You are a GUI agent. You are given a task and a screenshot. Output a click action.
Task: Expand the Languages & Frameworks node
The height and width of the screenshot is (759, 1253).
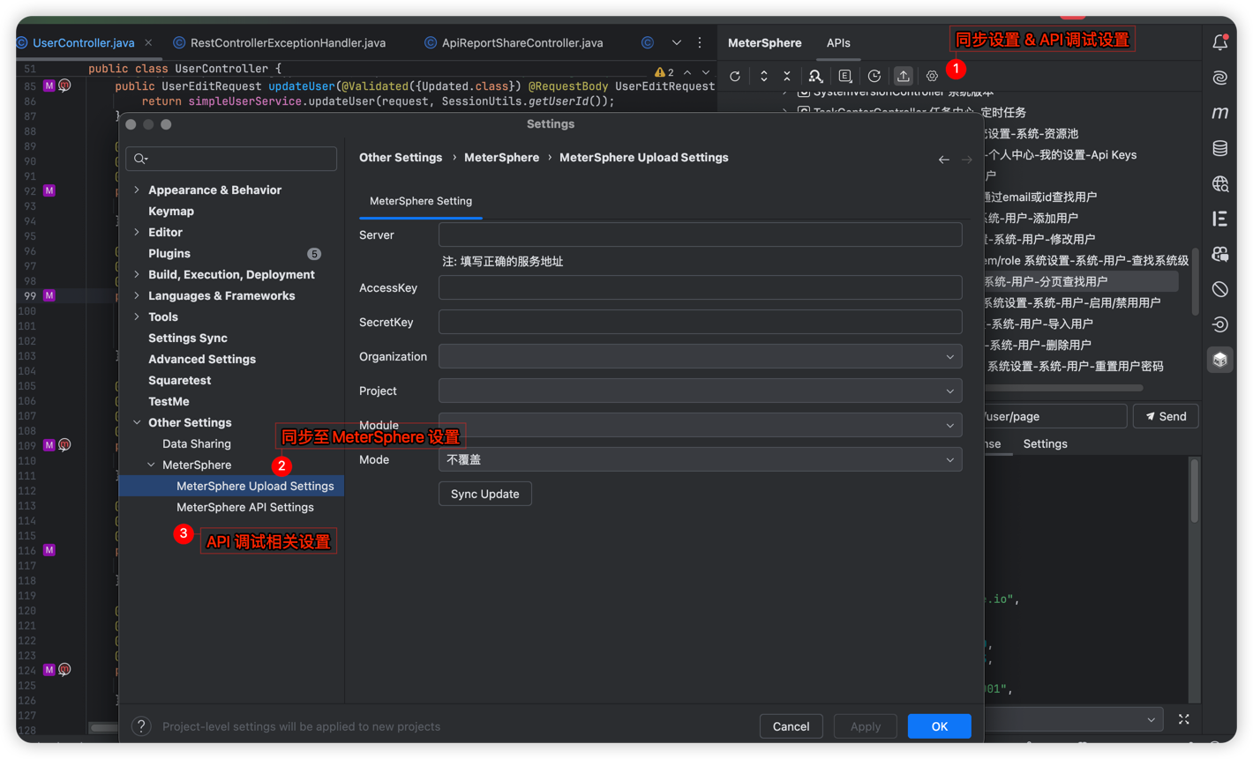(x=137, y=295)
